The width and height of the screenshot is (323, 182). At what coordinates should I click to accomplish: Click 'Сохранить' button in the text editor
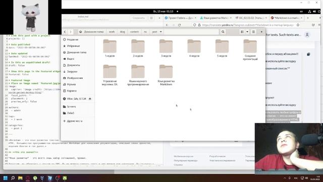coord(138,18)
